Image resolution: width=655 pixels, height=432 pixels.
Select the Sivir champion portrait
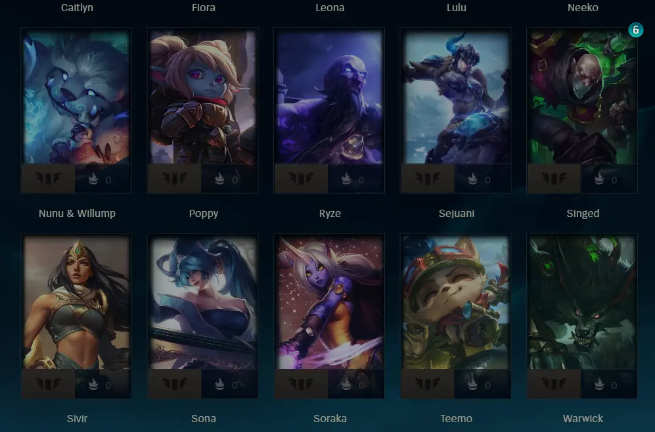[76, 302]
